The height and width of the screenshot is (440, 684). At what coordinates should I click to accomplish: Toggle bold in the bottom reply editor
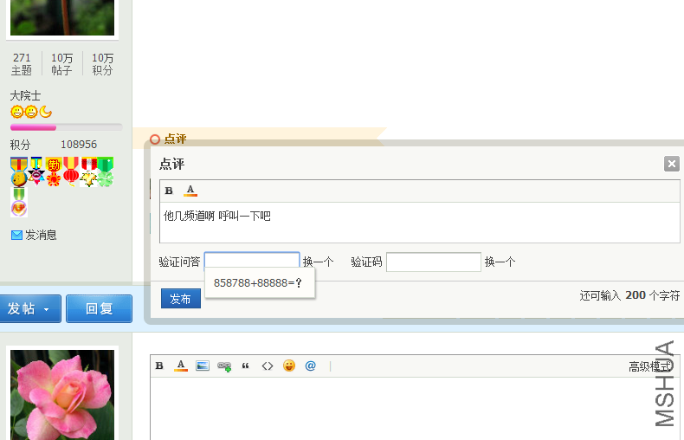pos(159,366)
